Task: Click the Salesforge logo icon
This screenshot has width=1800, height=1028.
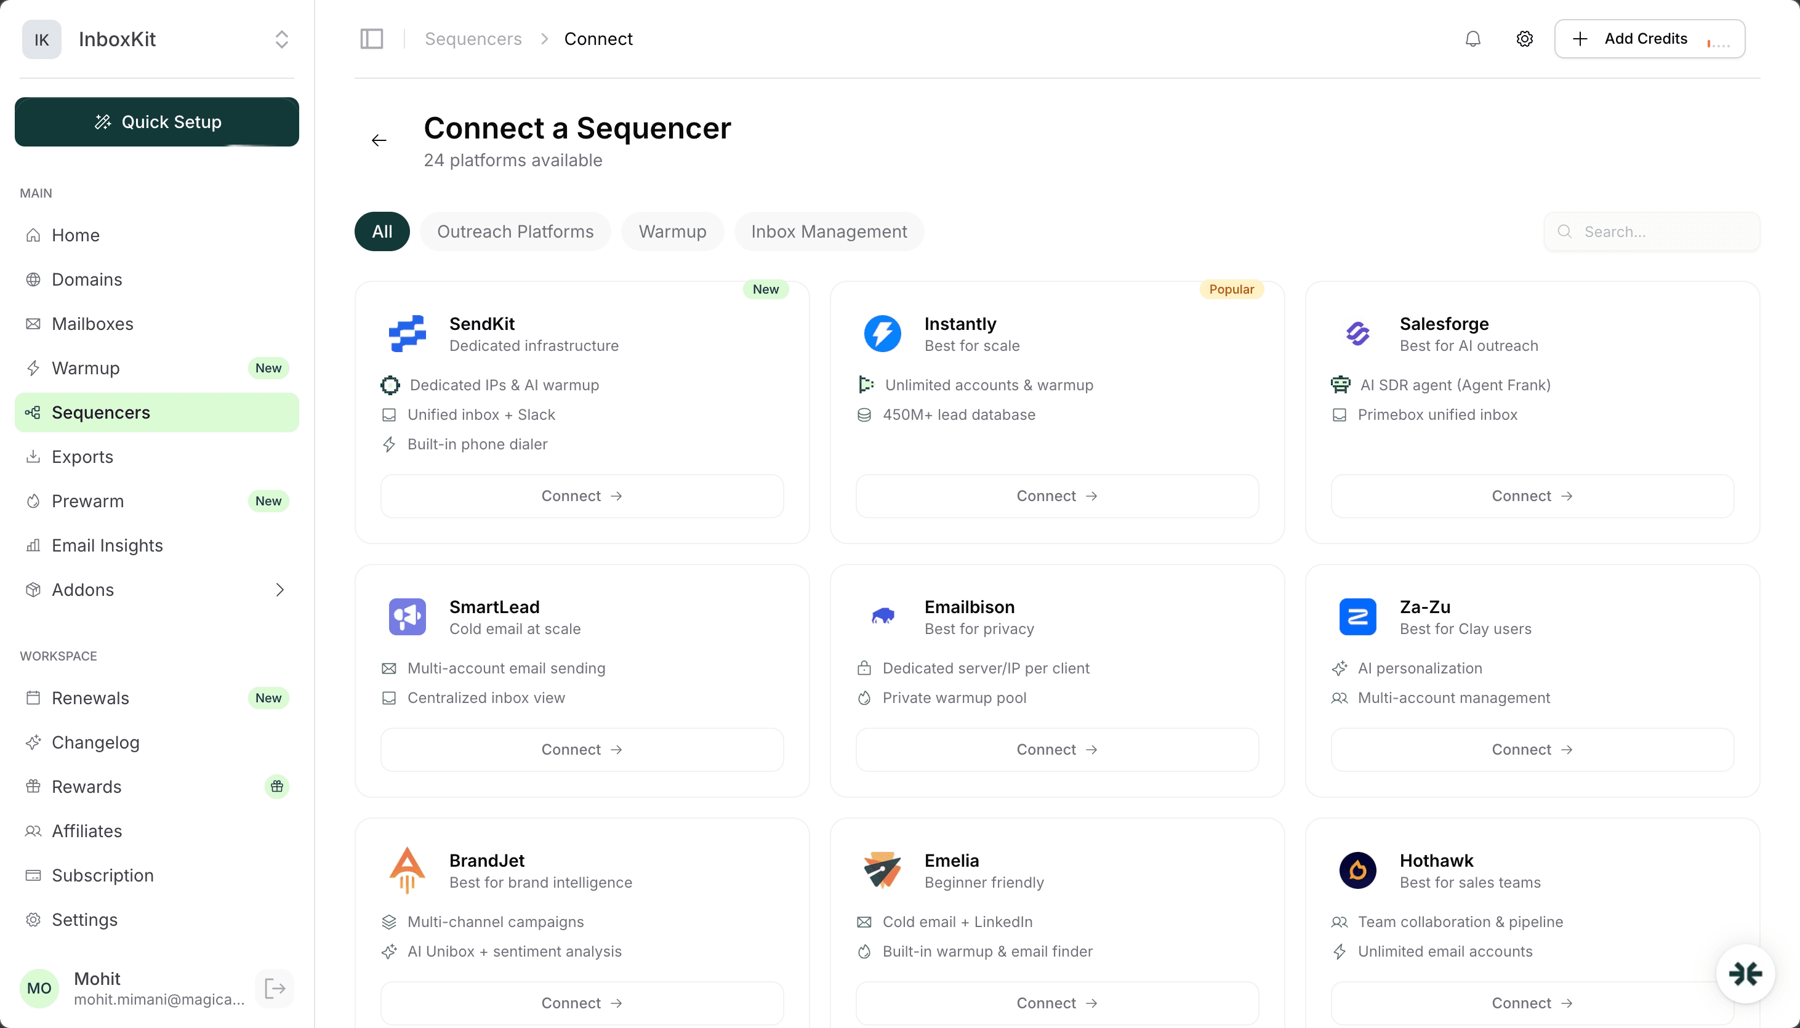Action: pos(1358,333)
